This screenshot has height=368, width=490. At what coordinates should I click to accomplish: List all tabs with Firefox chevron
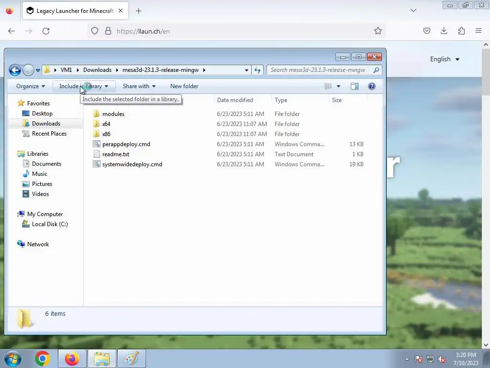pos(413,11)
